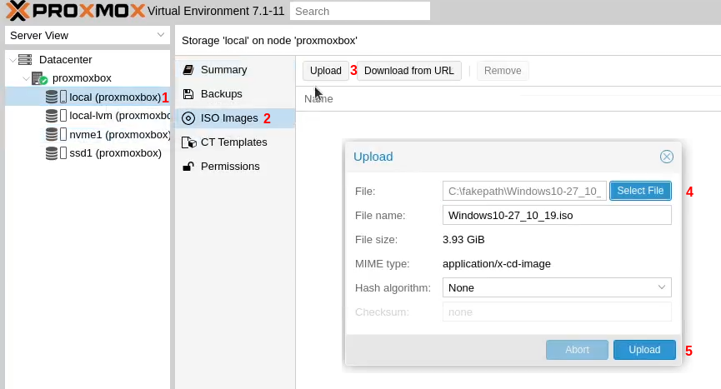Collapse the proxmoxbox tree node
The height and width of the screenshot is (389, 721).
[24, 78]
